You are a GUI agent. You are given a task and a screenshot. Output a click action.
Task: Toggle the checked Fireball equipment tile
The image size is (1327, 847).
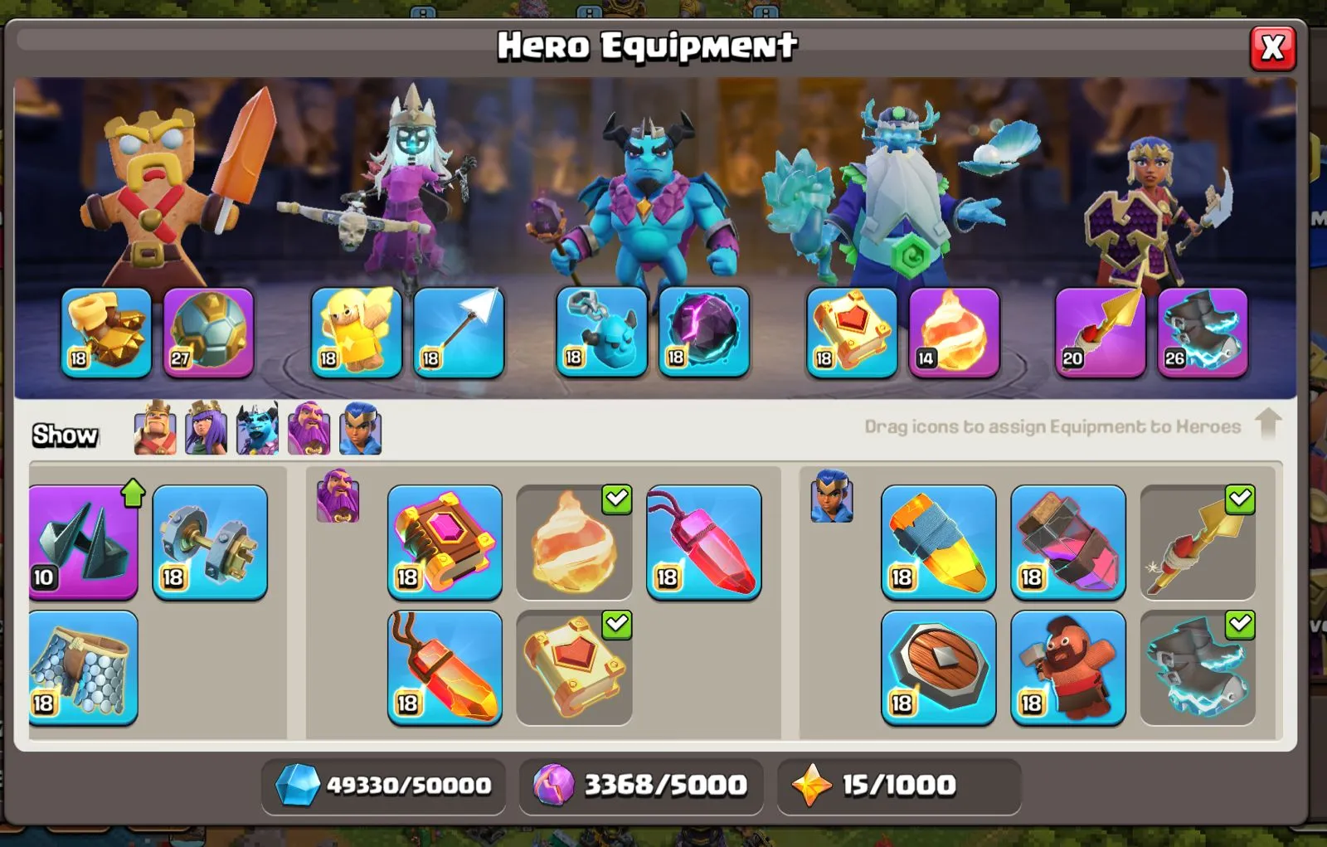pyautogui.click(x=574, y=543)
